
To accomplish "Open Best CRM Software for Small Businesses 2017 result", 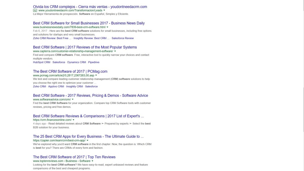I will pyautogui.click(x=89, y=23).
